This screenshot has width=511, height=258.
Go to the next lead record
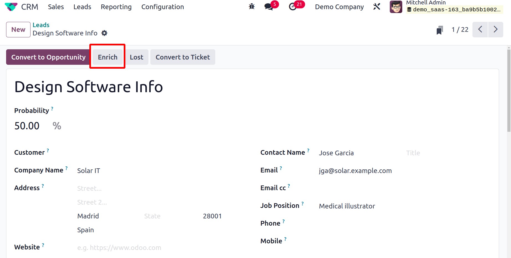point(495,29)
